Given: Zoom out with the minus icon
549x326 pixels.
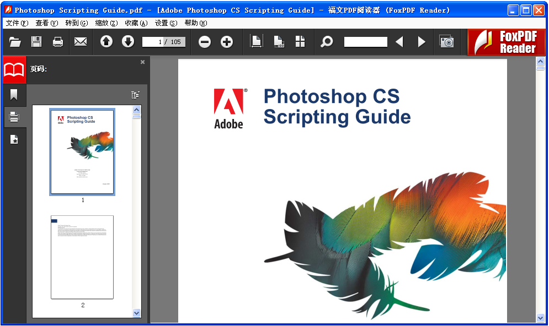Looking at the screenshot, I should coord(205,42).
